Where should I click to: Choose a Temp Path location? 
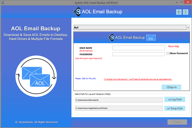point(175,108)
